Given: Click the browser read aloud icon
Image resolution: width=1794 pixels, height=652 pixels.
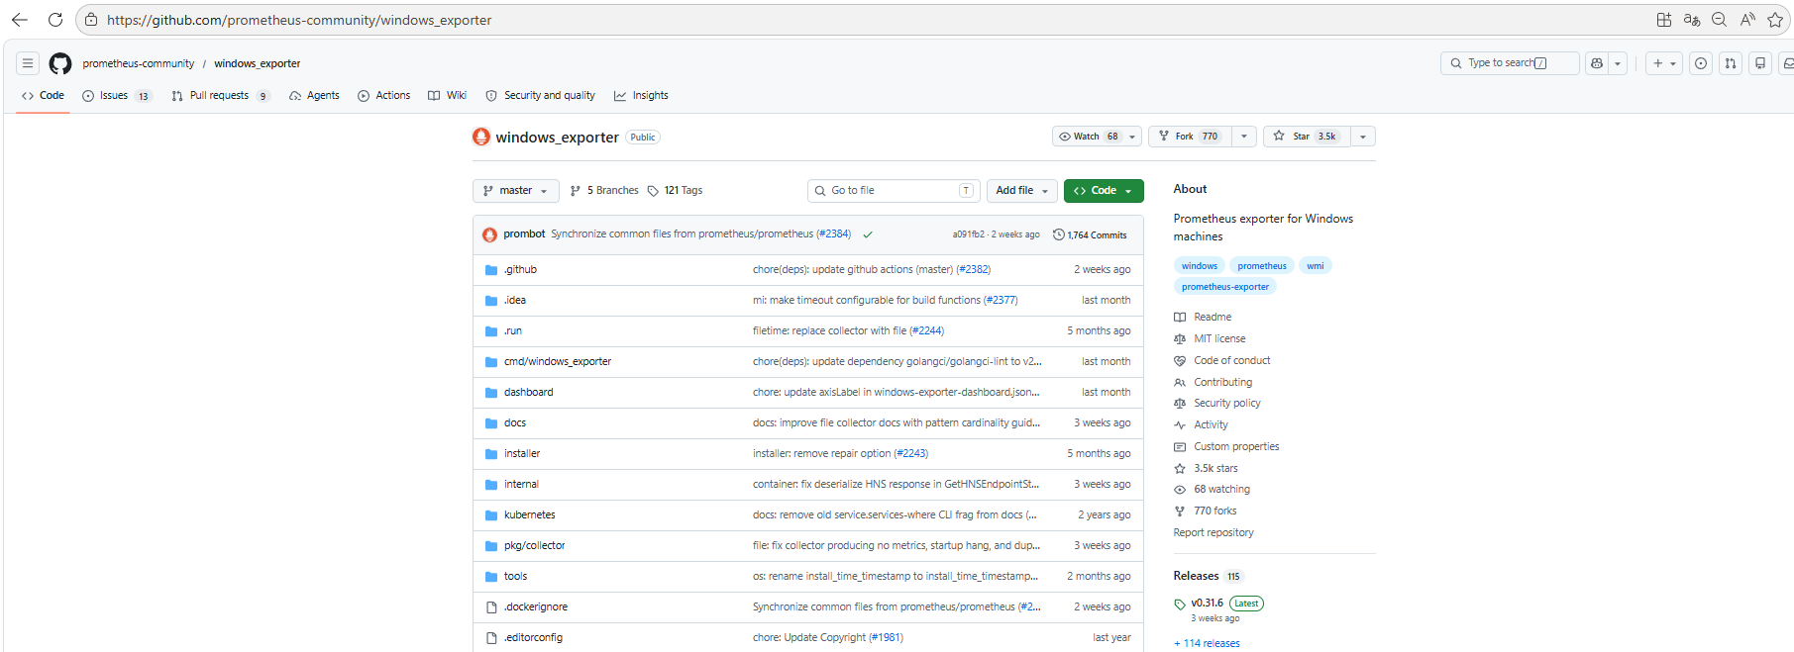Looking at the screenshot, I should coord(1747,20).
